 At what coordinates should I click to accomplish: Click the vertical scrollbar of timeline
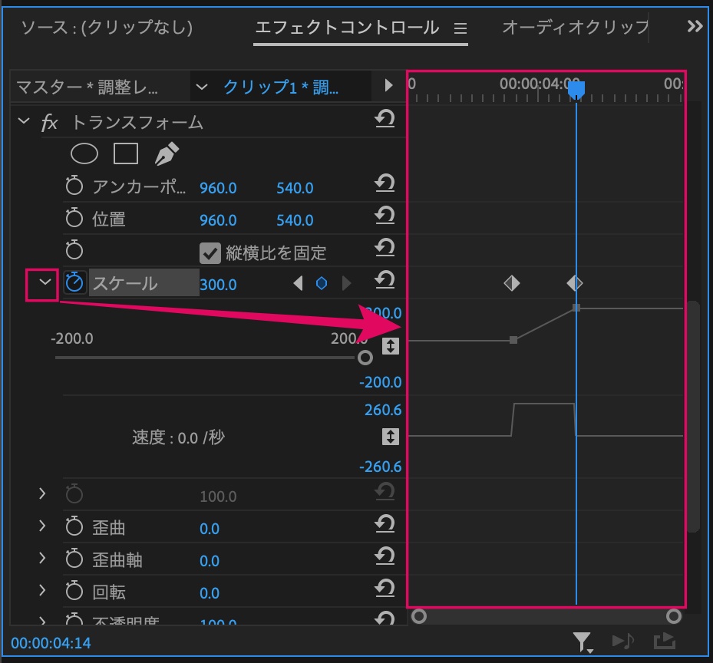click(x=693, y=416)
